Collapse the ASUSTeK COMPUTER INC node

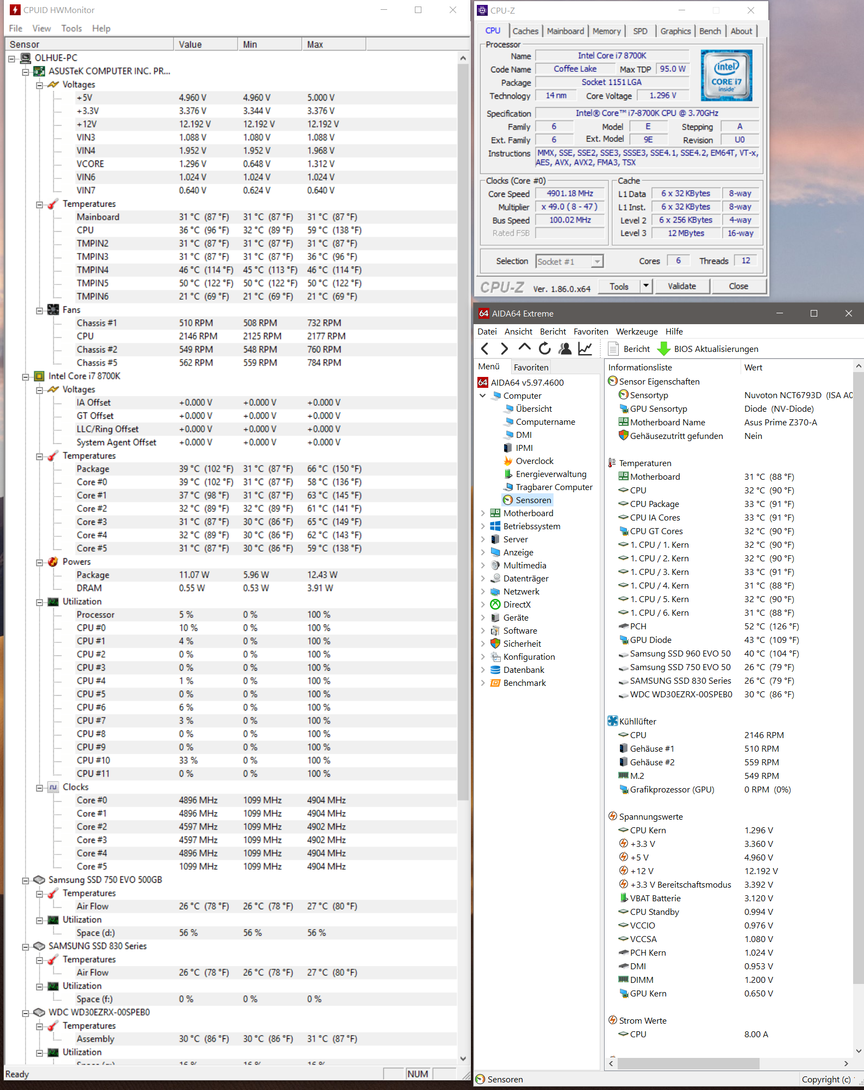tap(25, 72)
